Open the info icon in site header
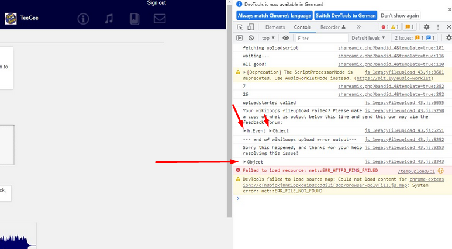Image resolution: width=452 pixels, height=249 pixels. point(83,19)
